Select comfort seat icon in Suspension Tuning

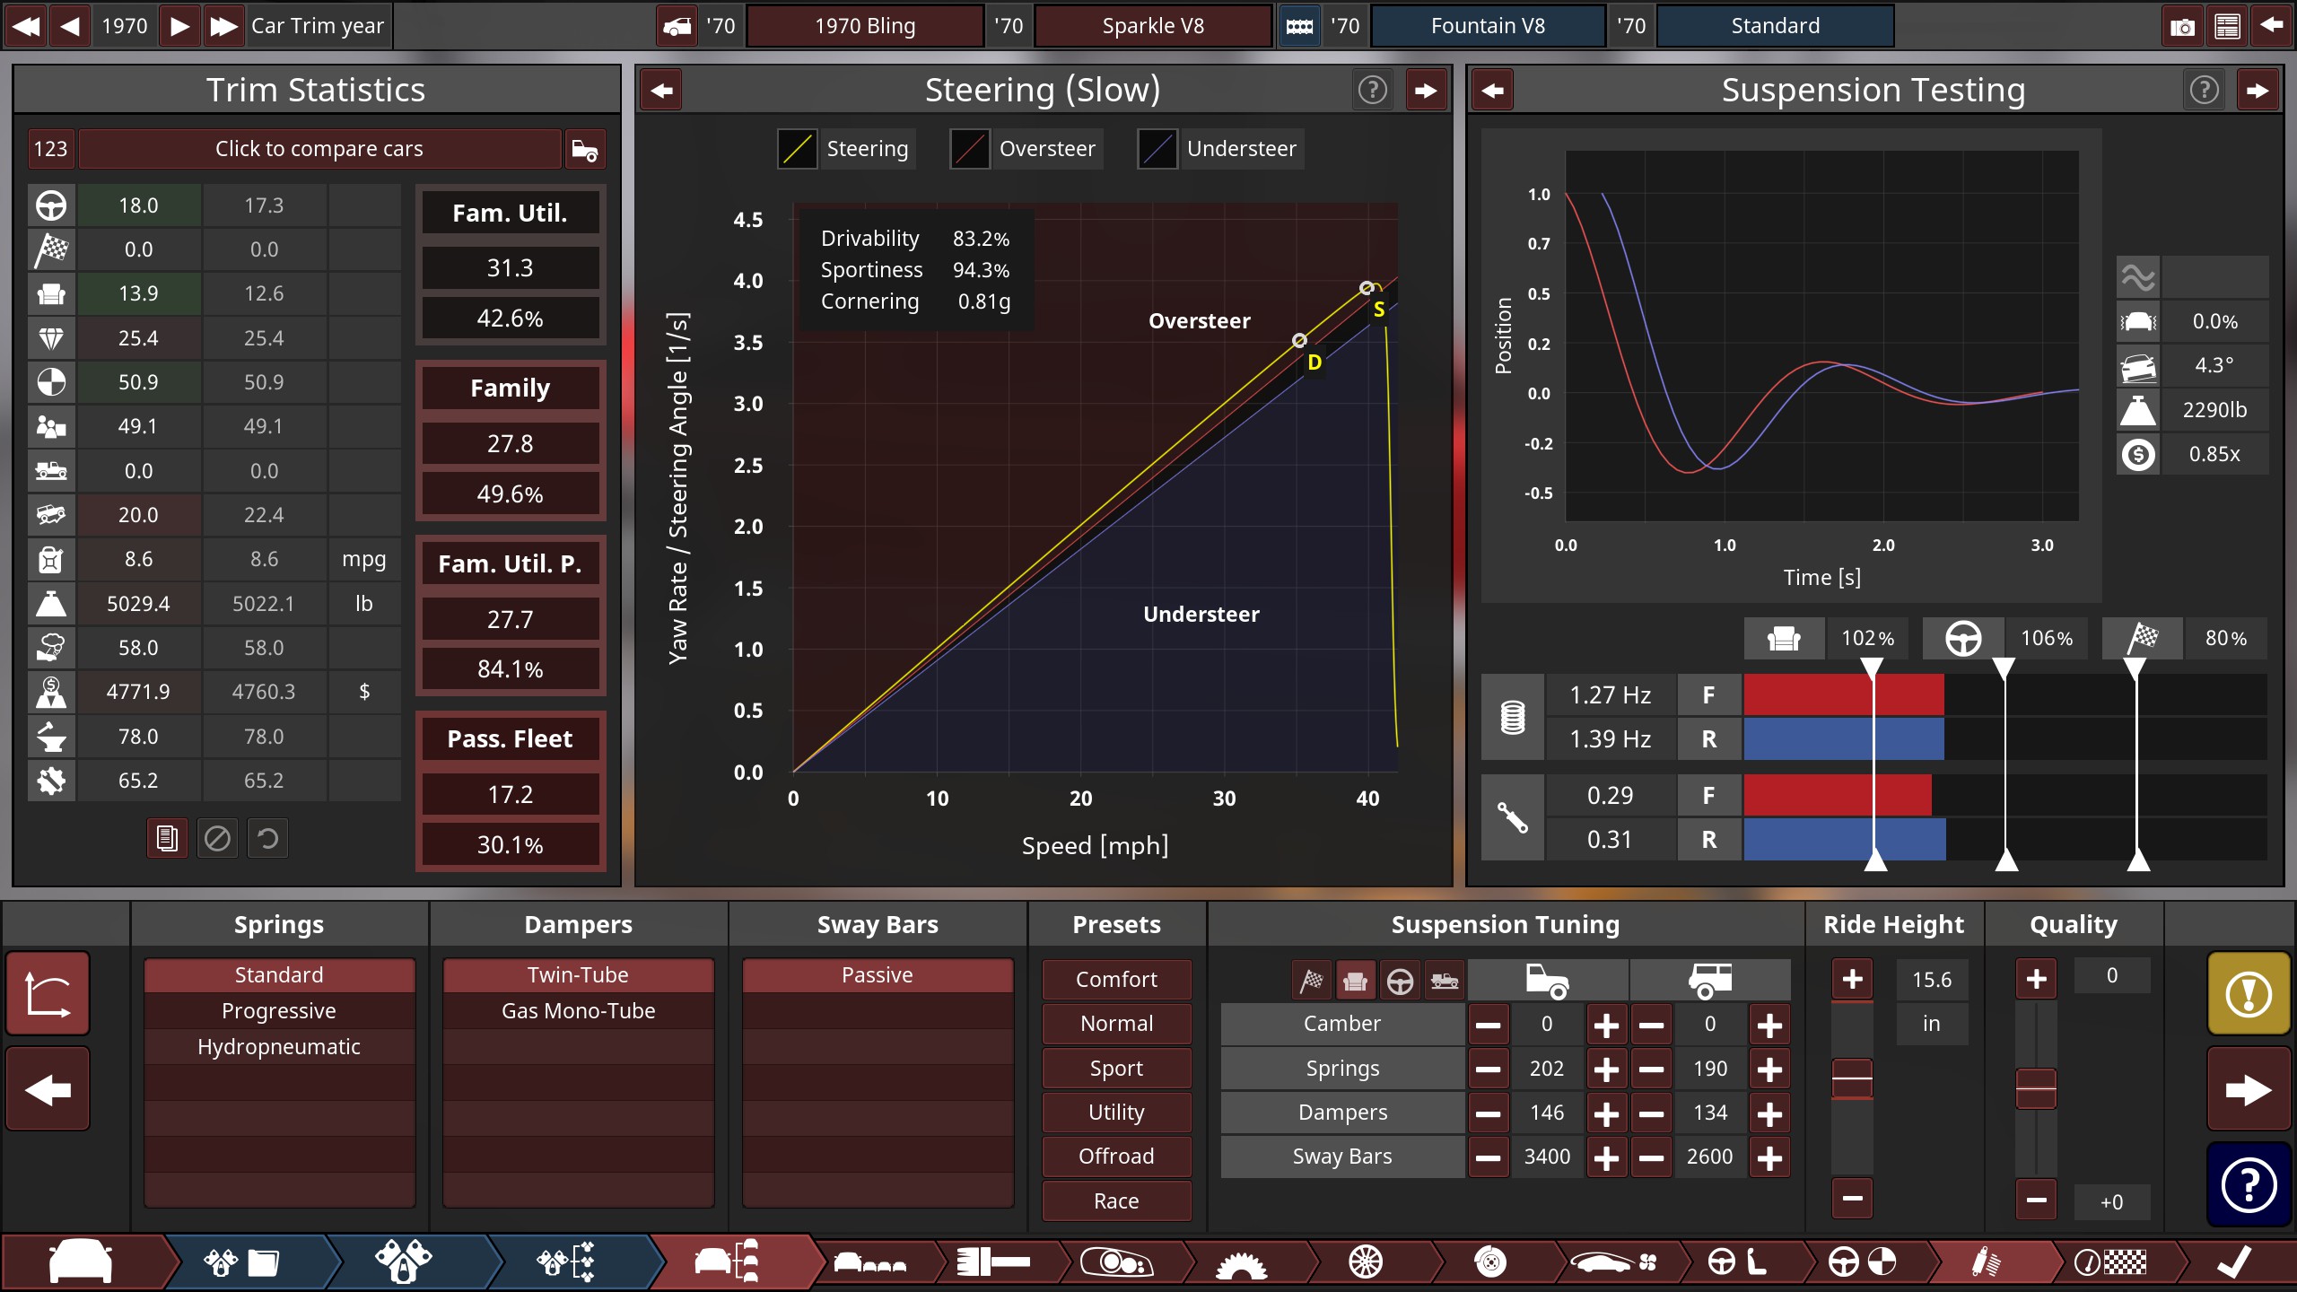(1355, 982)
